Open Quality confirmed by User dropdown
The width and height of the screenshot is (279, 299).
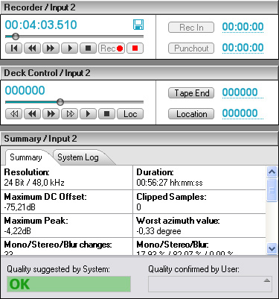[x=210, y=283]
